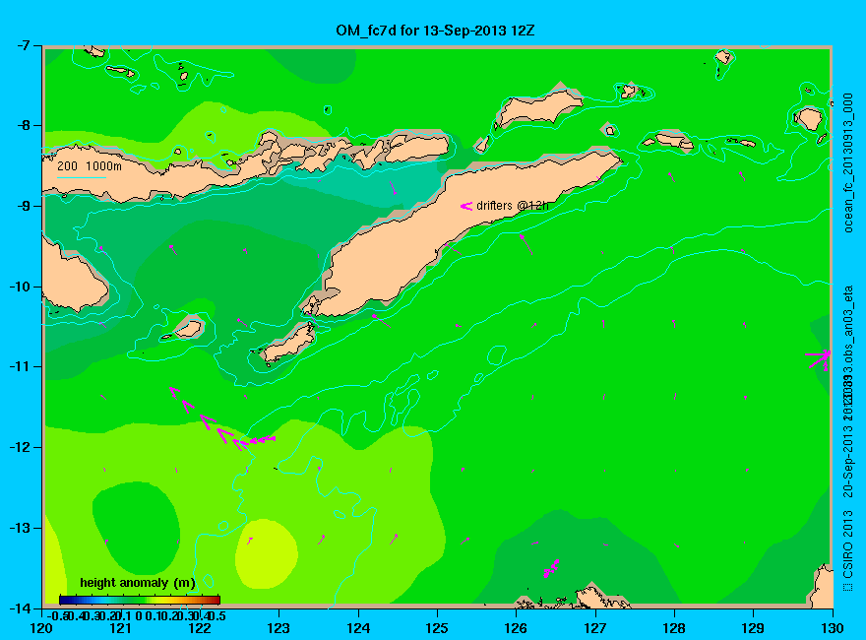866x640 pixels.
Task: Click the 127 longitude axis label
Action: 595,628
